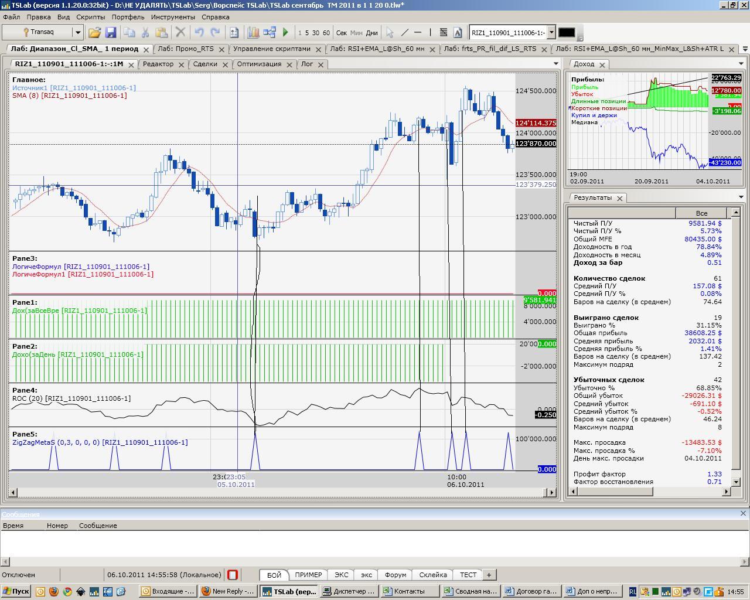Image resolution: width=750 pixels, height=600 pixels.
Task: Switch timeframe to 60 interval
Action: coord(326,33)
